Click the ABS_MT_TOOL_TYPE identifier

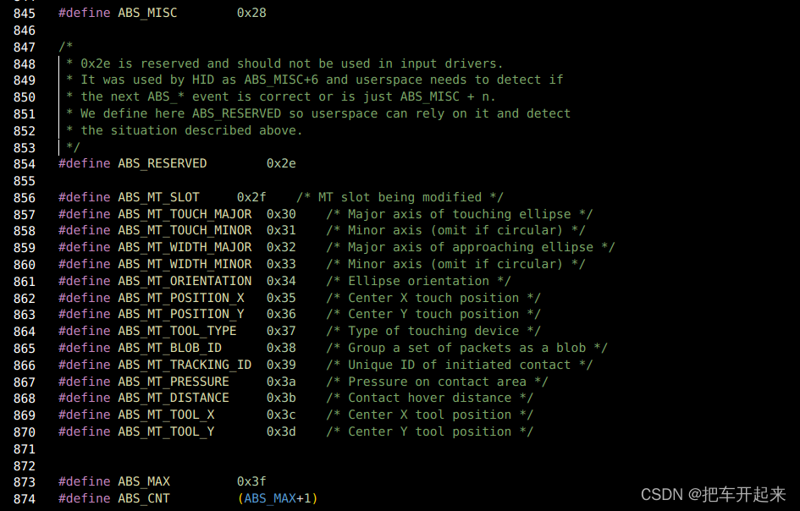click(177, 331)
